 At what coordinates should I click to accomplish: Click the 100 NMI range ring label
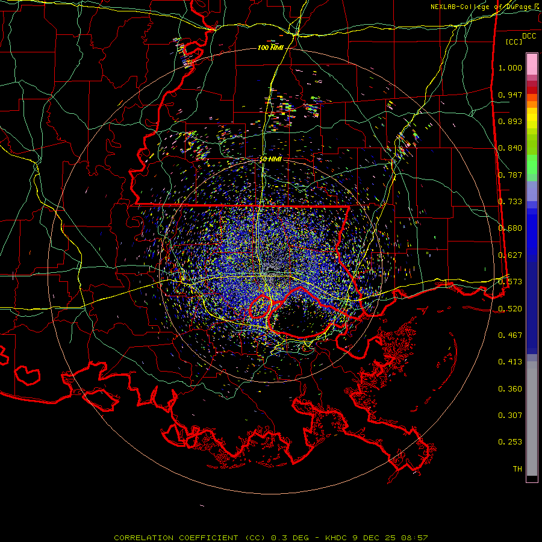(x=270, y=48)
